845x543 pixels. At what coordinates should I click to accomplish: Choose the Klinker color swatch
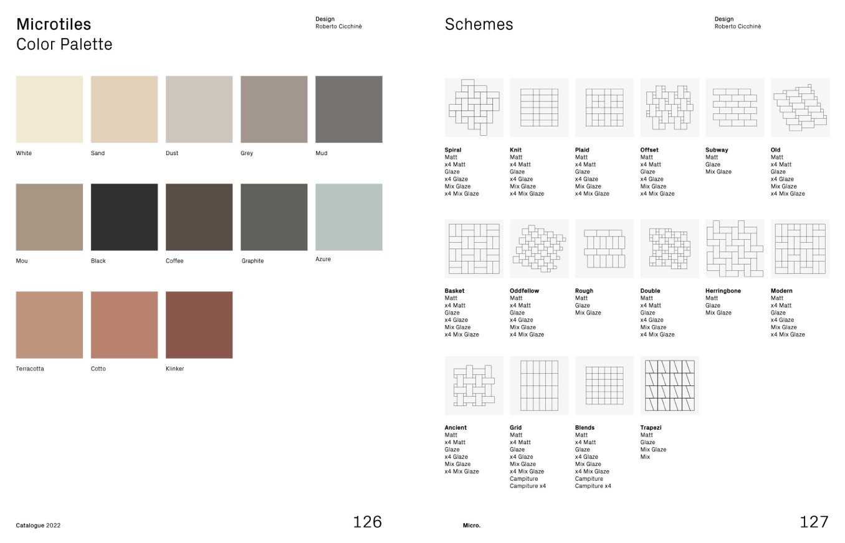199,325
